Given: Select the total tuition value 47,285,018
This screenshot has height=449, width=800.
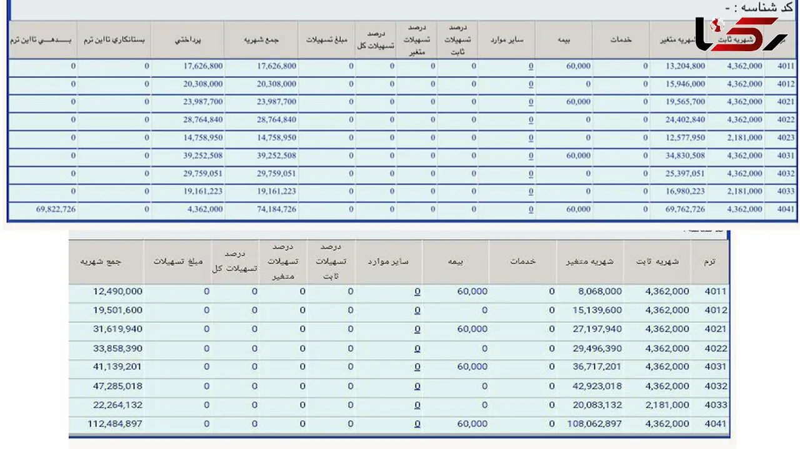Looking at the screenshot, I should pos(118,387).
